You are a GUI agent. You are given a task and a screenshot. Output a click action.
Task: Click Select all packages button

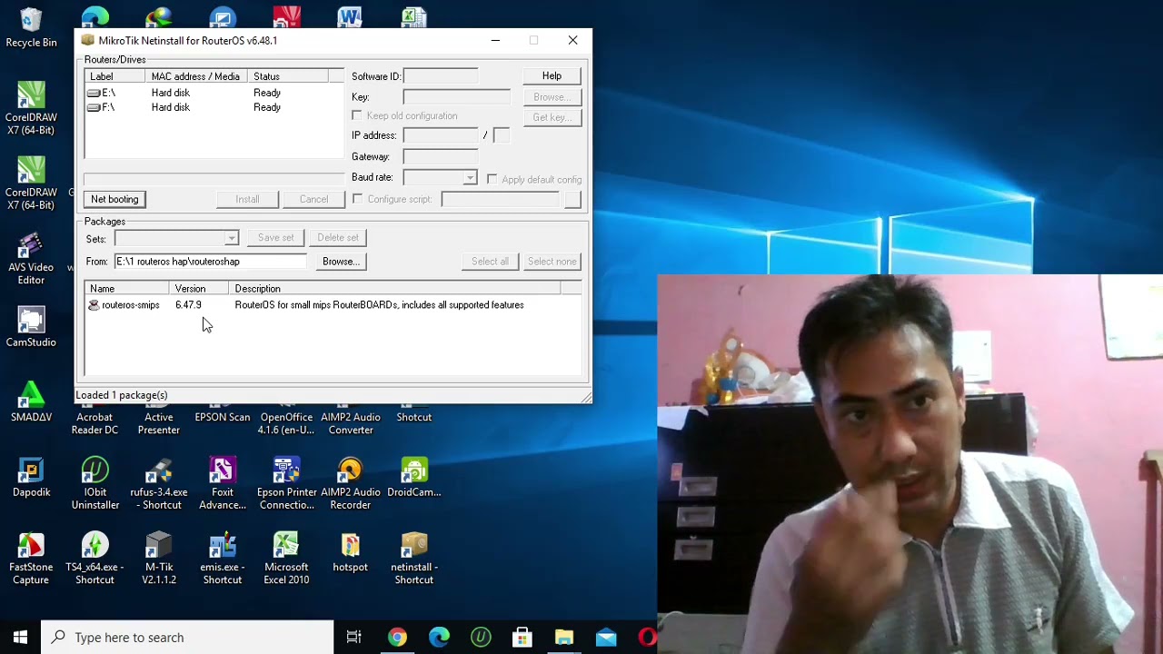coord(490,262)
